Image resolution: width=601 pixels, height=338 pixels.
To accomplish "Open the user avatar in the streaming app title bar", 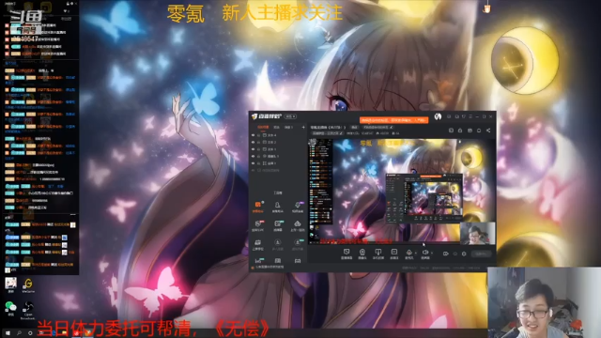I will (x=438, y=116).
